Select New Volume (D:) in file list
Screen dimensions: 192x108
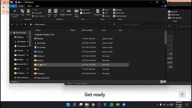pos(81,78)
